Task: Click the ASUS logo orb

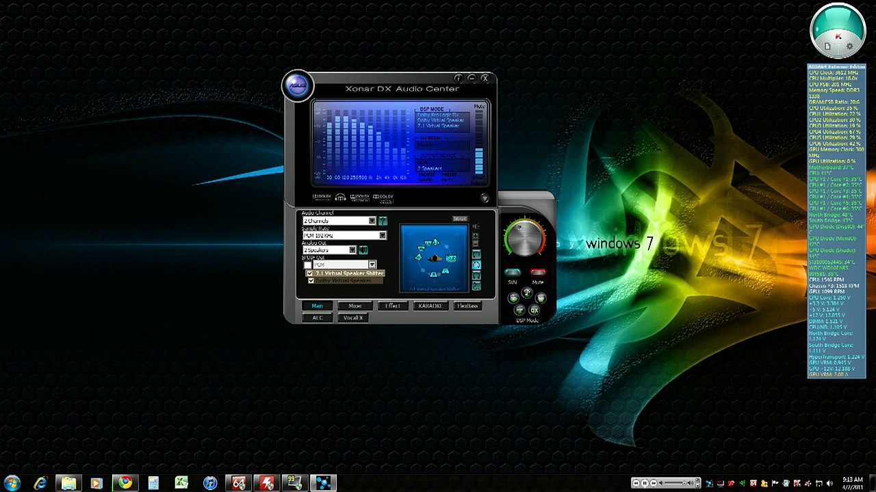Action: click(x=298, y=86)
